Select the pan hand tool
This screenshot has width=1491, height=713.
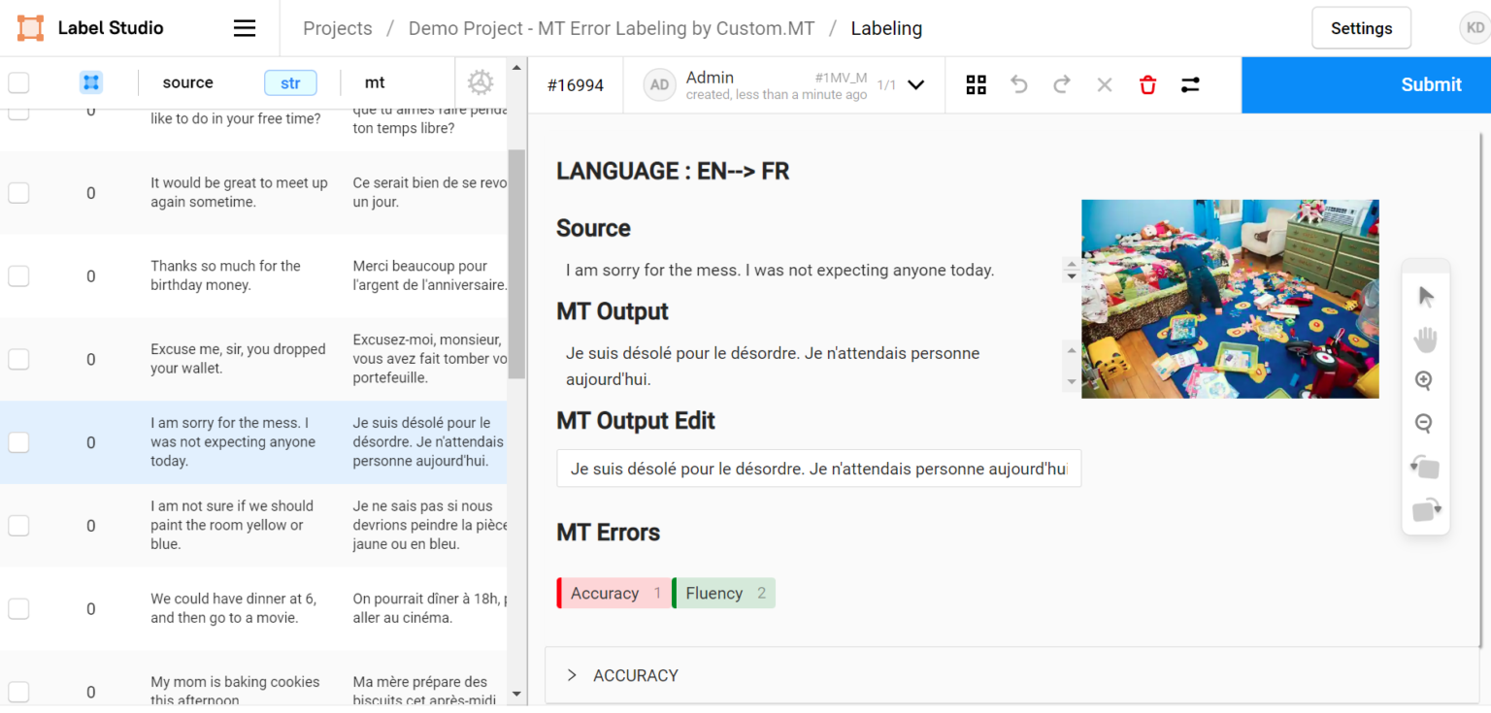click(x=1425, y=339)
